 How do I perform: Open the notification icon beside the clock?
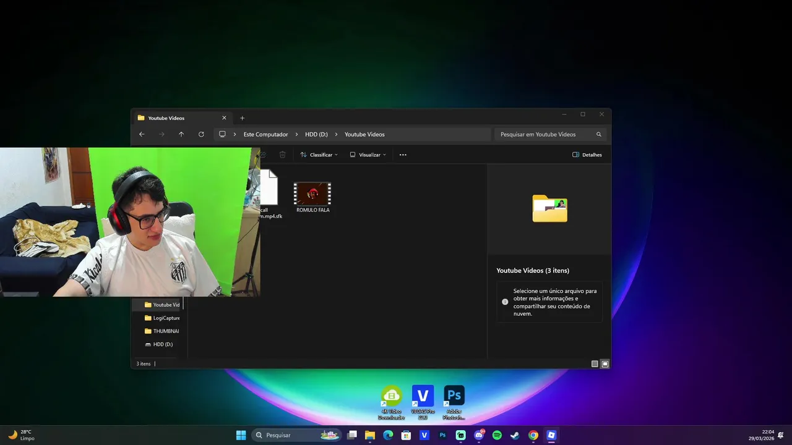click(x=781, y=435)
